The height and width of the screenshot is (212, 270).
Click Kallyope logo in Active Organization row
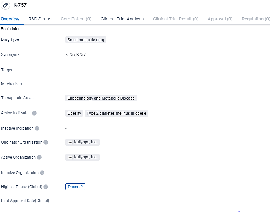pyautogui.click(x=70, y=157)
